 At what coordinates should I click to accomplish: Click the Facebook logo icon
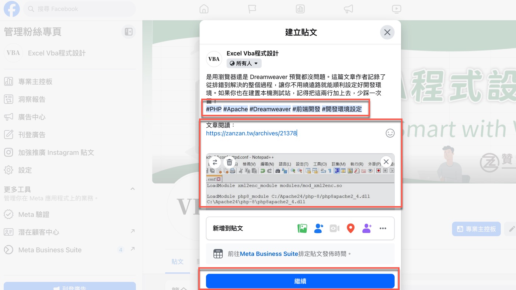(x=11, y=9)
